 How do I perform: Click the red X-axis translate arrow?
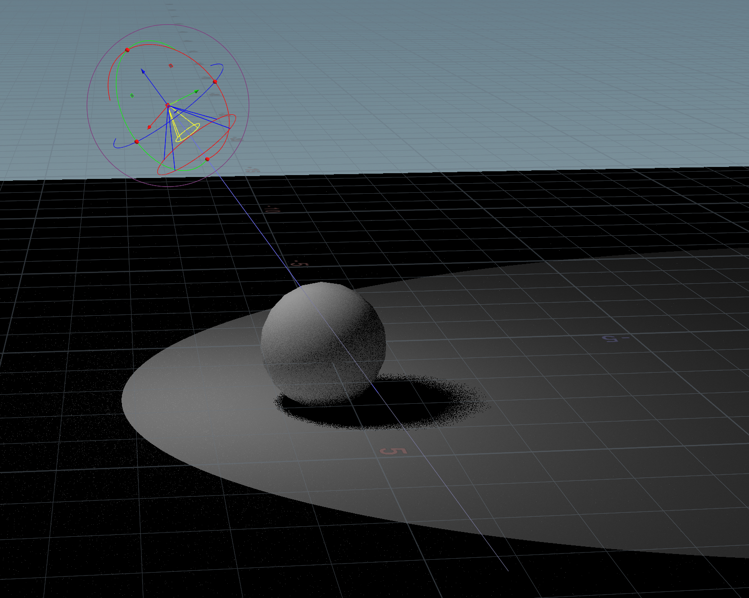tap(149, 127)
